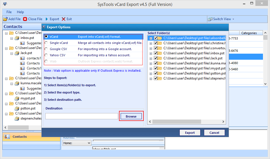Click the Contacts tree horizontal scrollbar thumb

click(18, 127)
